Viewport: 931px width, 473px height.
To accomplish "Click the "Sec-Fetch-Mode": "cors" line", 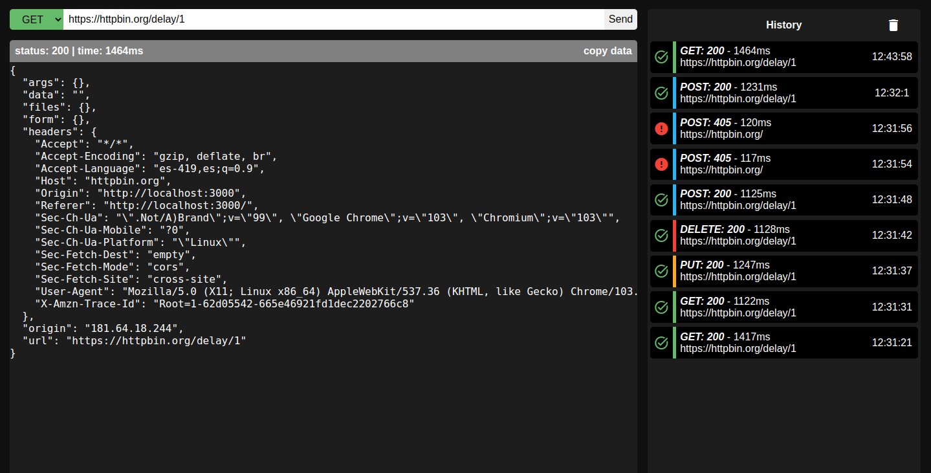I will click(x=113, y=267).
